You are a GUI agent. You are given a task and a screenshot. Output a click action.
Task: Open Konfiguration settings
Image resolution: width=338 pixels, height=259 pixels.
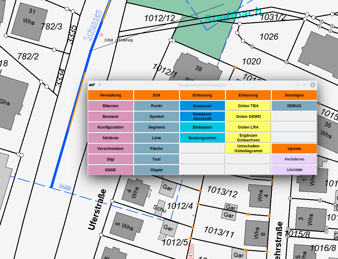pos(110,127)
